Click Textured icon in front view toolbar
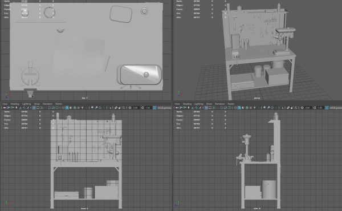 79,108
